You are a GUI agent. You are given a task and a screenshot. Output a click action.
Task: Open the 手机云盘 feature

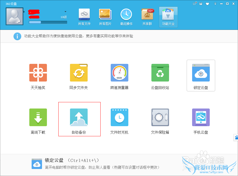201,121
